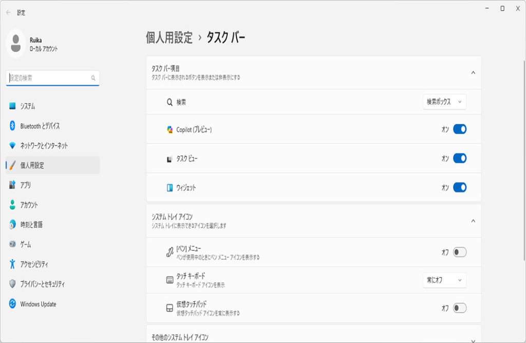Open the タッチ キーボード 常にオフ dropdown
Image resolution: width=526 pixels, height=343 pixels.
click(x=444, y=280)
